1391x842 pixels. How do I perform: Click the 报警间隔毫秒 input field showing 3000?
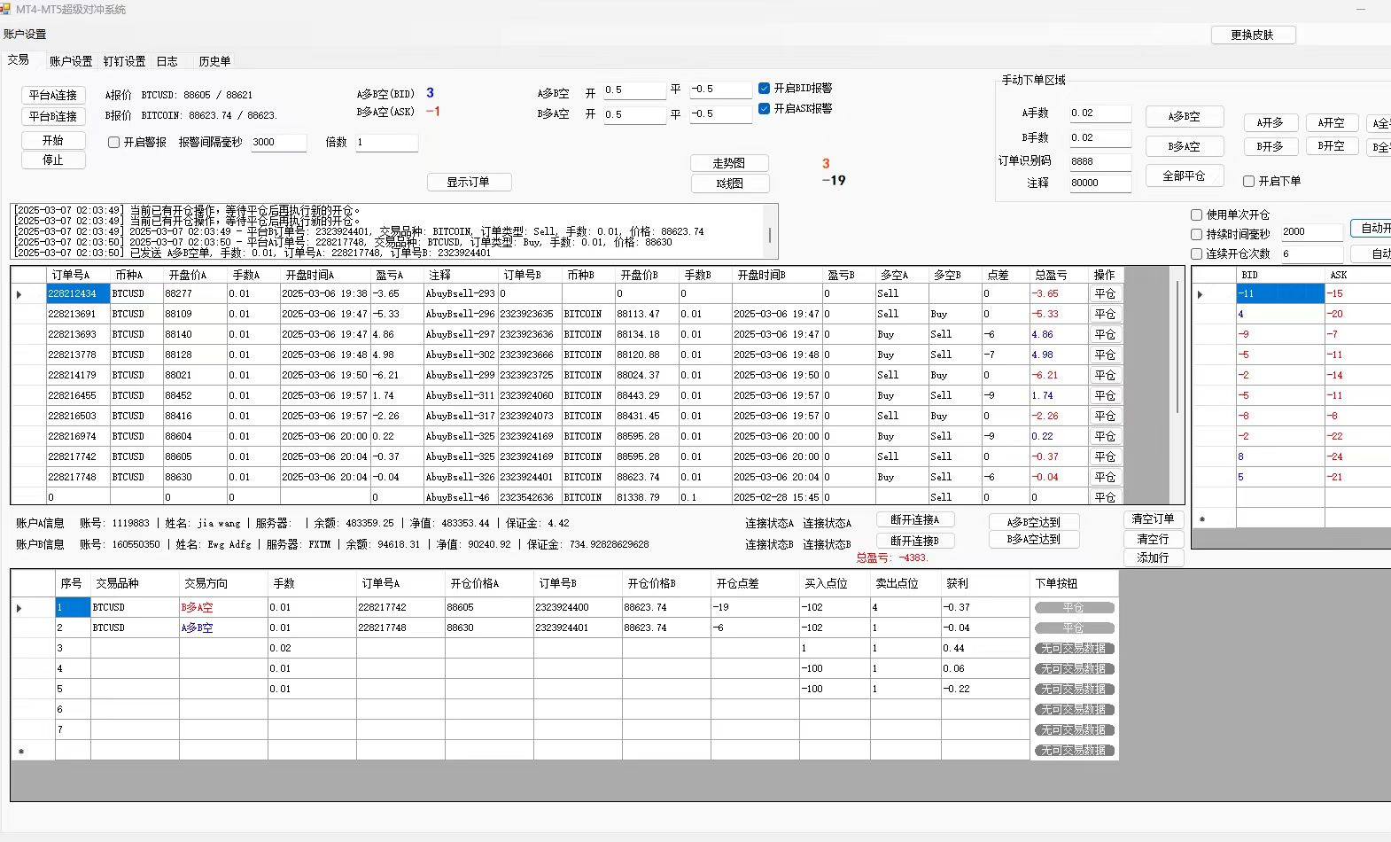[x=277, y=143]
